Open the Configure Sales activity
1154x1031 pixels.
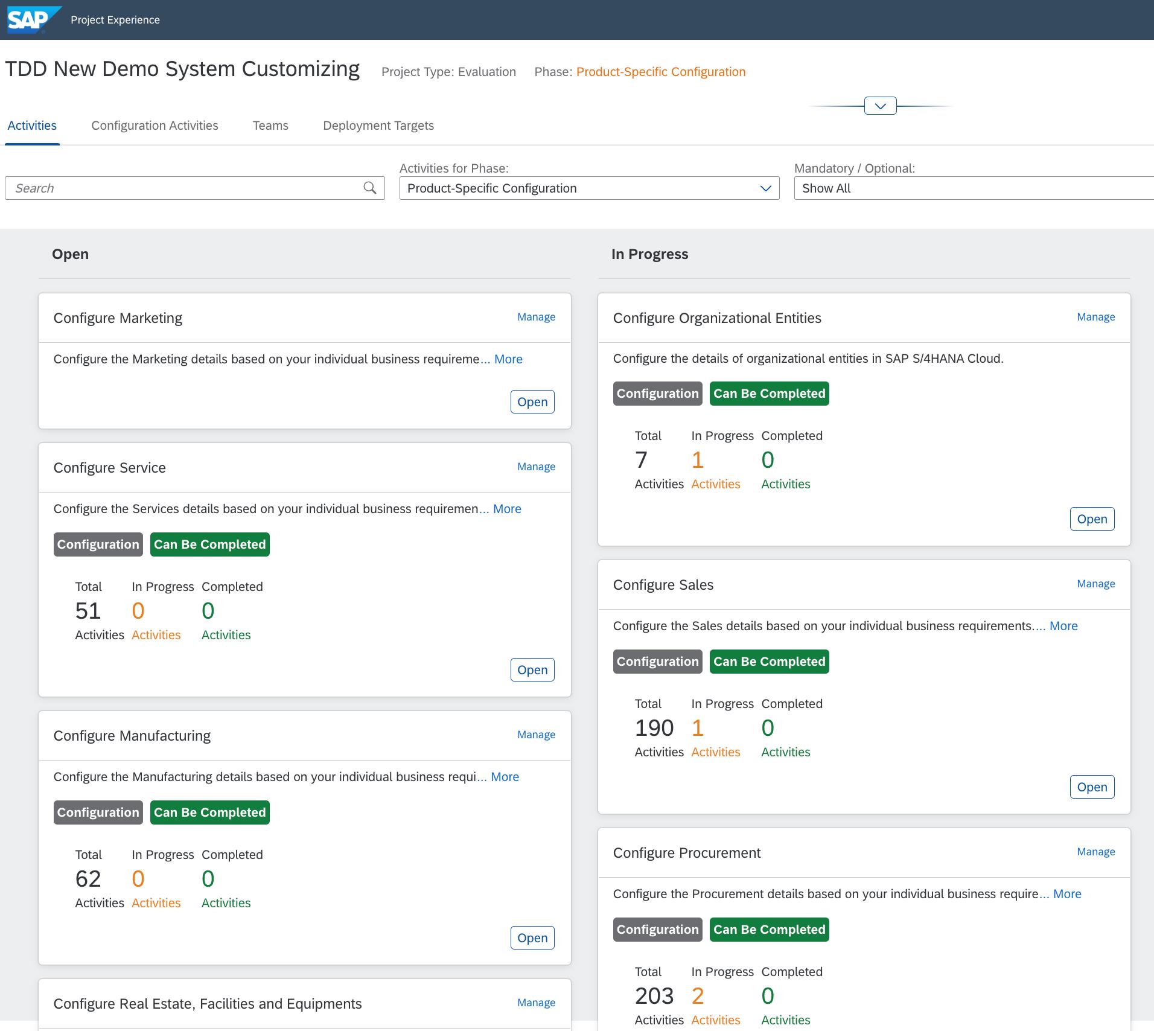point(1092,787)
